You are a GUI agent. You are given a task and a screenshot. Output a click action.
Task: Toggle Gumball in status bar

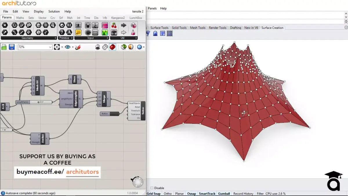tap(224, 194)
